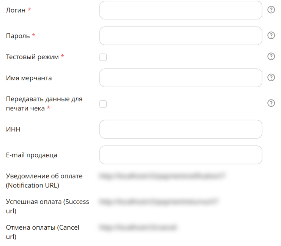Screen dimensions: 281x246
Task: Click the Логин field label
Action: 16,10
